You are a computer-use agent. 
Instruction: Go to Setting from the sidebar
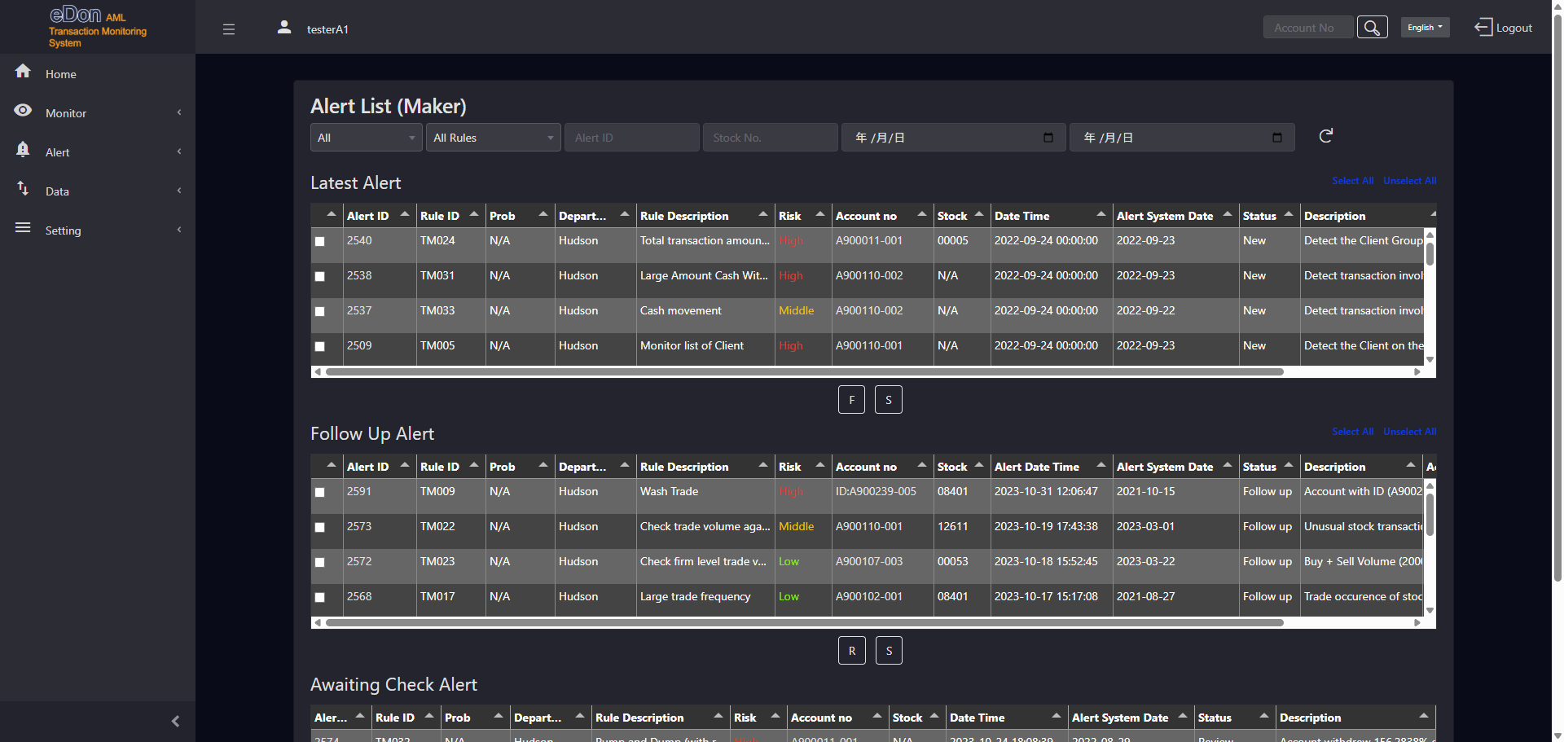63,231
